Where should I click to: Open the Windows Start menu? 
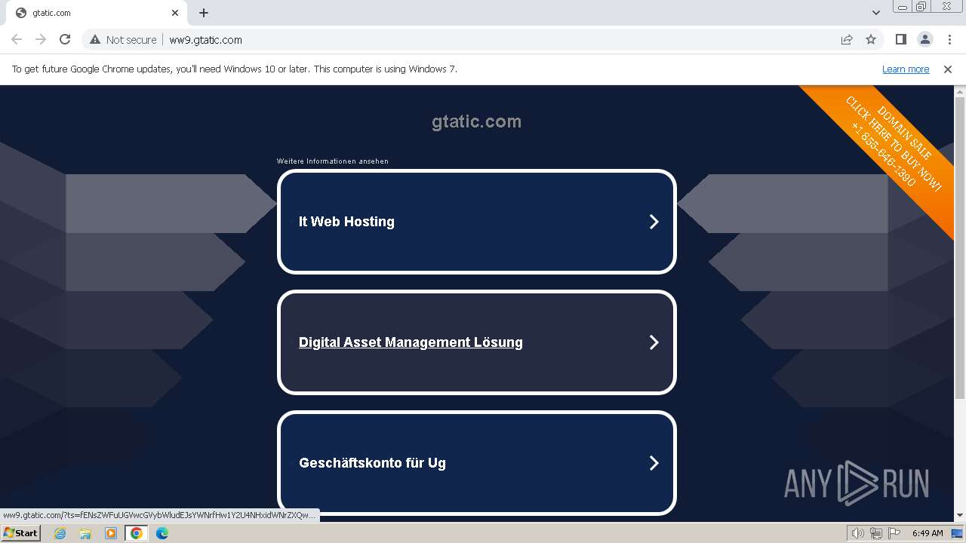20,532
